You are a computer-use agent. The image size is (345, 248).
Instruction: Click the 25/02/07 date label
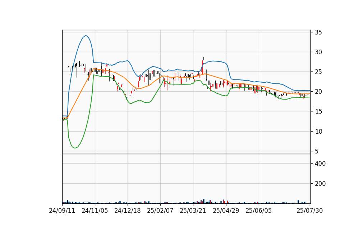point(160,211)
